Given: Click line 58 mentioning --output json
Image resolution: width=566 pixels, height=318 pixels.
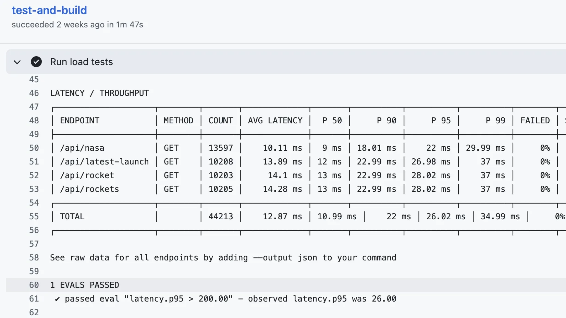Looking at the screenshot, I should (x=223, y=257).
